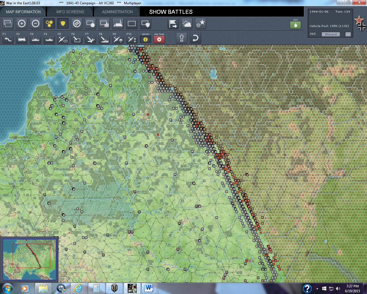Click the overlapping windows icon in toolbar

pyautogui.click(x=8, y=24)
